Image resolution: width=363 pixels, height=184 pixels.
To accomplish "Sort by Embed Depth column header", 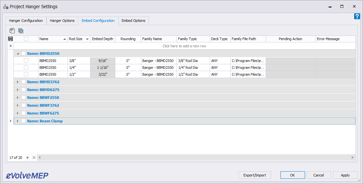I will [x=103, y=39].
